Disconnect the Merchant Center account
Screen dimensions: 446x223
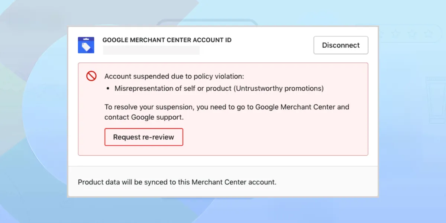pyautogui.click(x=341, y=45)
